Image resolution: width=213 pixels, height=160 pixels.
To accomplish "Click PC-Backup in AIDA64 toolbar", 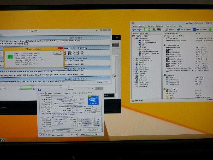I will click(x=200, y=29).
